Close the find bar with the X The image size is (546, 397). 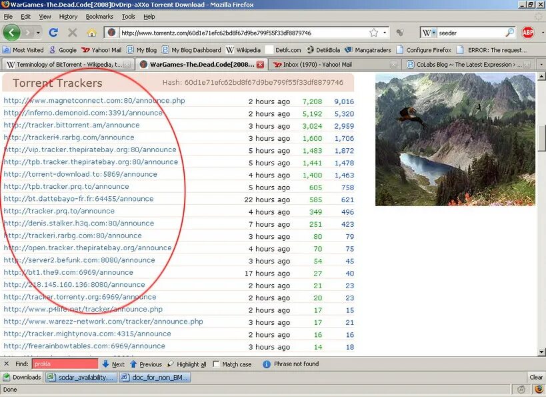6,364
